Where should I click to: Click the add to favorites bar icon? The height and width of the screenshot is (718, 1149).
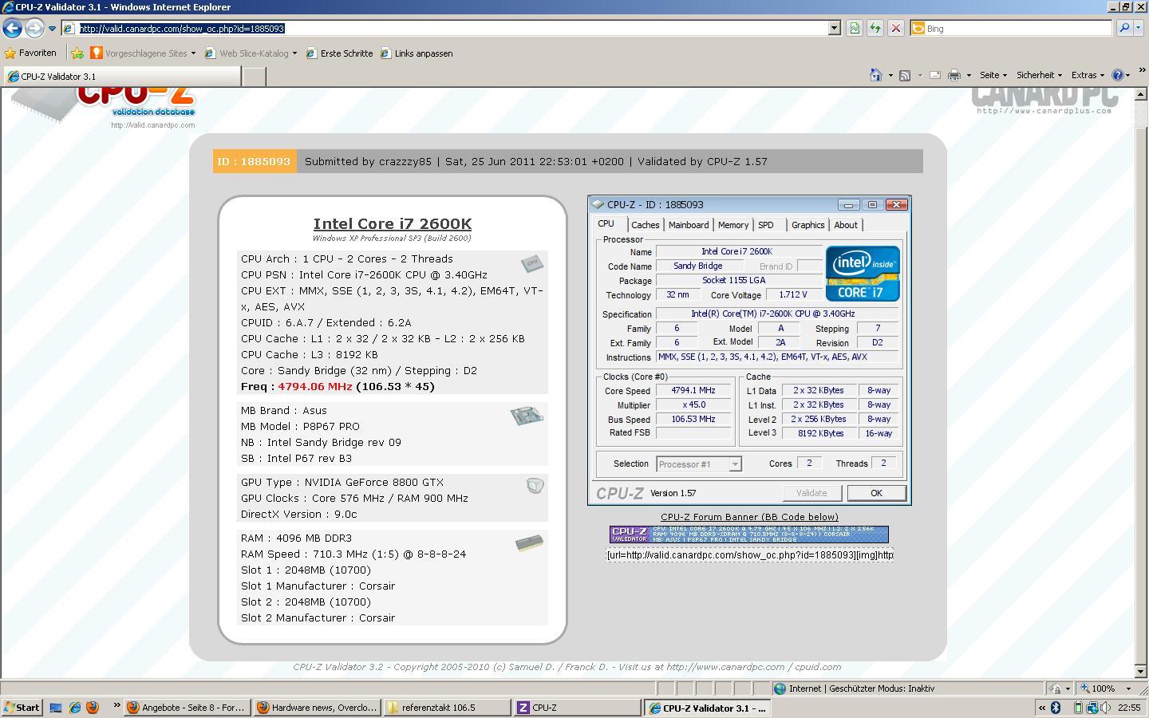[x=77, y=53]
